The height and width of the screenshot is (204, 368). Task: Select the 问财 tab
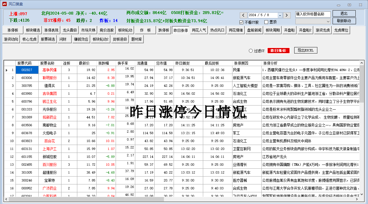coord(64,39)
